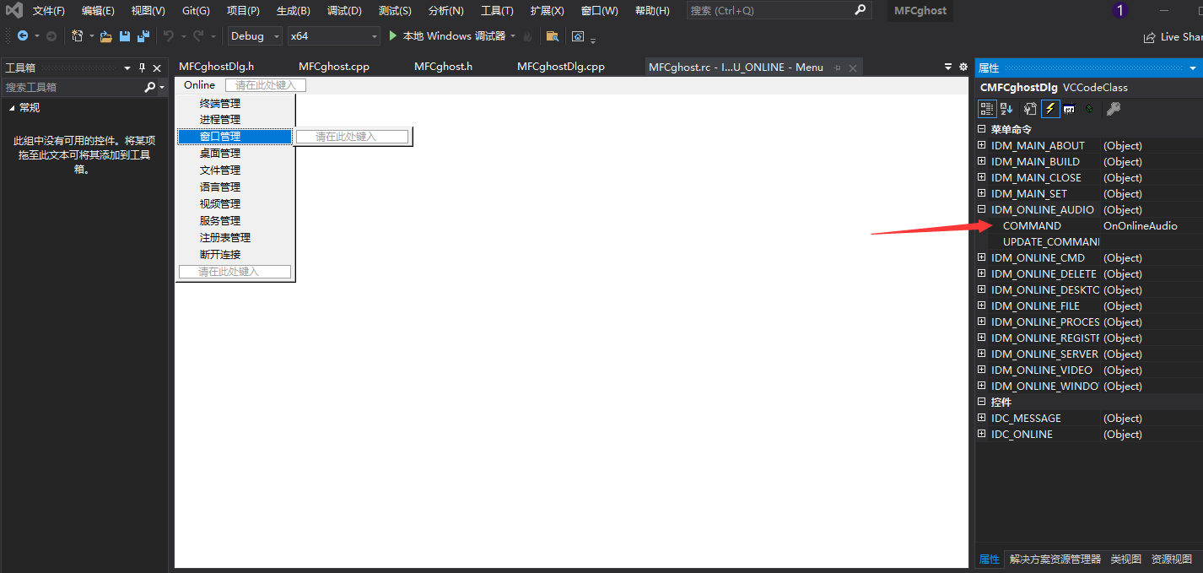
Task: Open the toolbox window options dropdown arrow
Action: 127,68
